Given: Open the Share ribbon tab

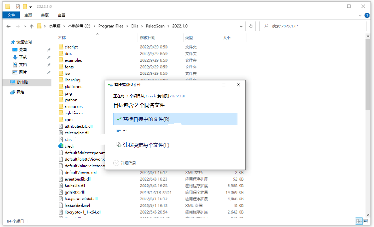Looking at the screenshot, I should (44, 15).
